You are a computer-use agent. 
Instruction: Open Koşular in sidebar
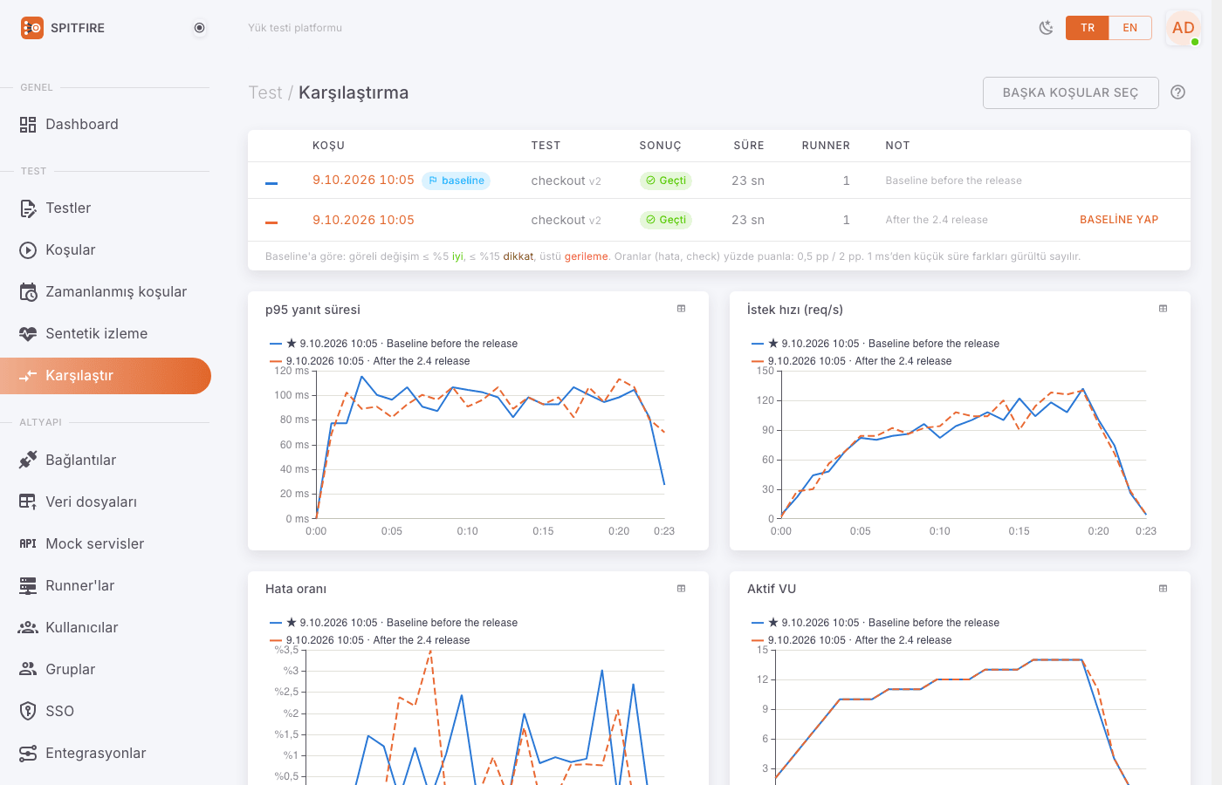point(106,250)
